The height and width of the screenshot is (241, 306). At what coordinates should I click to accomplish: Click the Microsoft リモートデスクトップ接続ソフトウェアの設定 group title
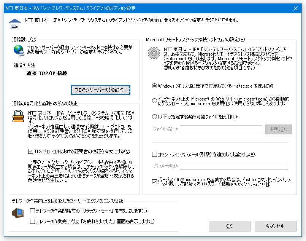[195, 40]
